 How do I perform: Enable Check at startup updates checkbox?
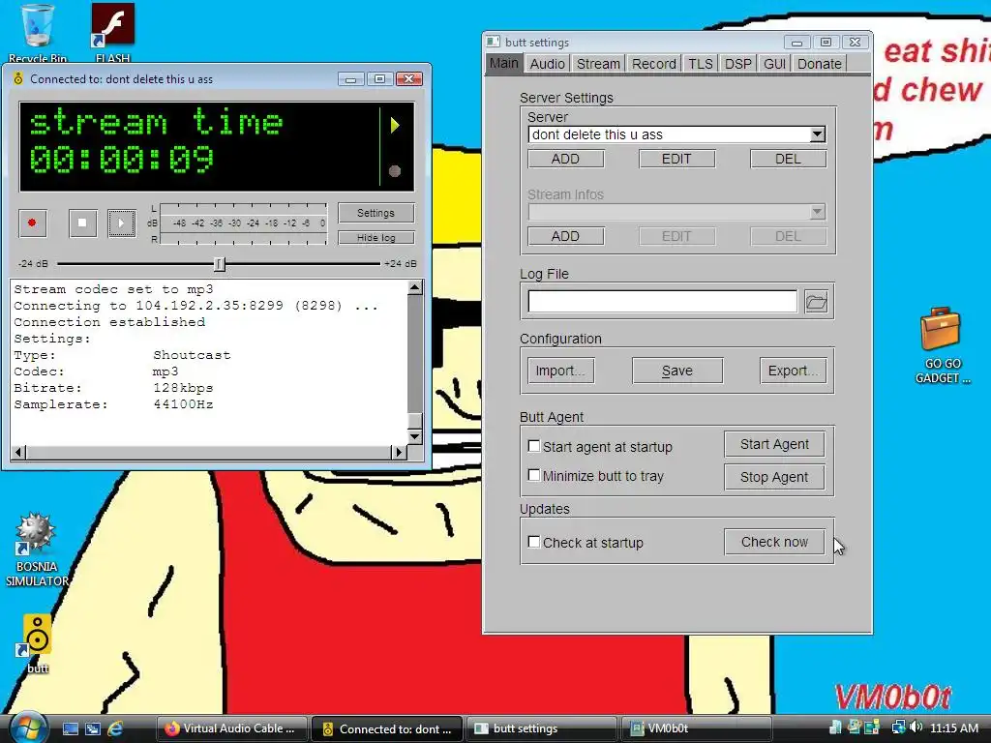(x=534, y=542)
